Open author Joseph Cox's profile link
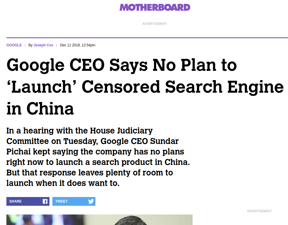288x225 pixels. click(x=43, y=45)
